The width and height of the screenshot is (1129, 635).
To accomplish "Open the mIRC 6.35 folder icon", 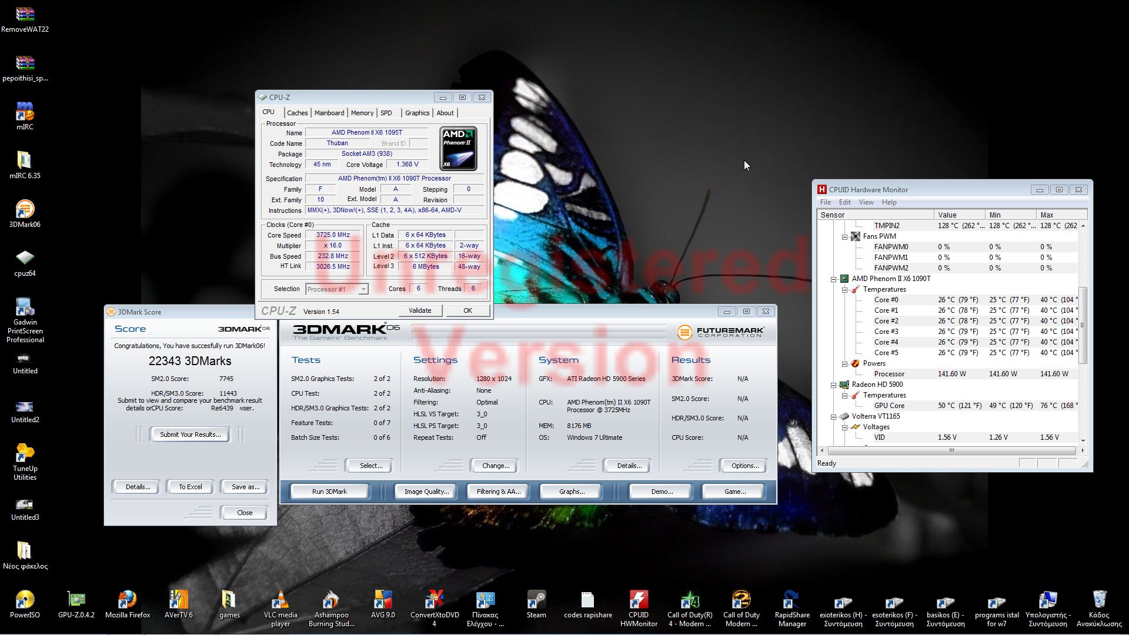I will (x=25, y=165).
